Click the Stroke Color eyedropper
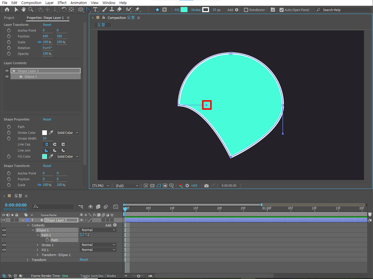Viewport: 373px width, 279px height. (51, 132)
